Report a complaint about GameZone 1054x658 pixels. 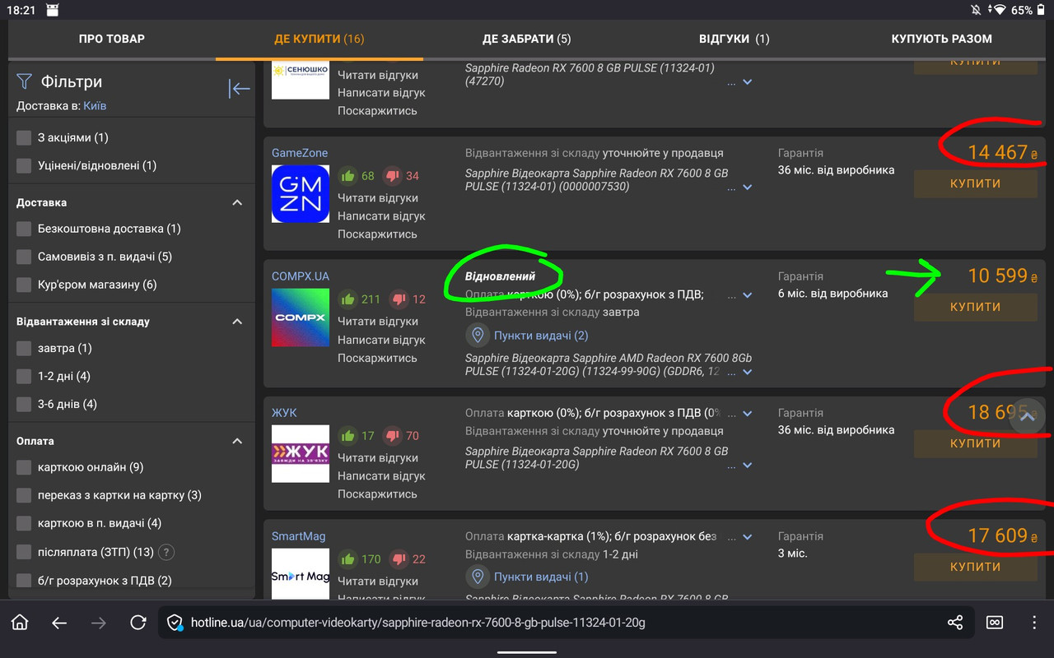pos(377,234)
